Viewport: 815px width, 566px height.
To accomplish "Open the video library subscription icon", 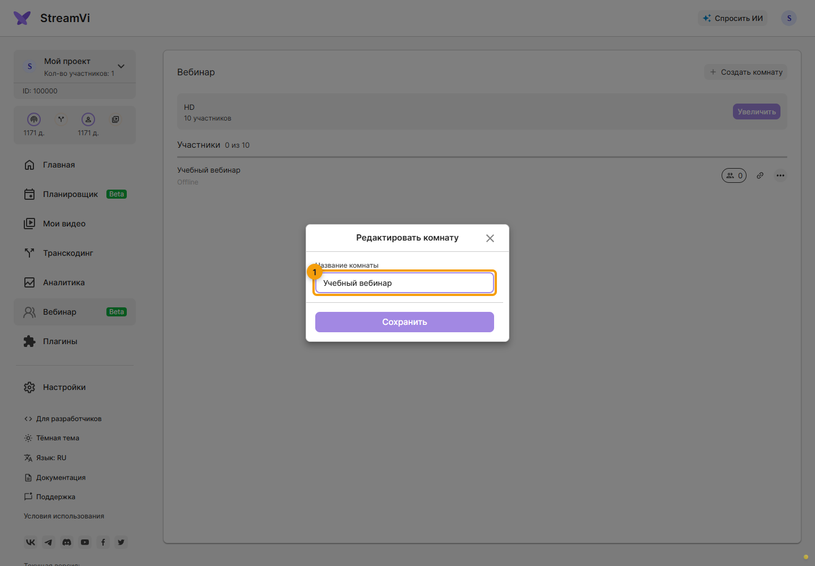I will [115, 119].
